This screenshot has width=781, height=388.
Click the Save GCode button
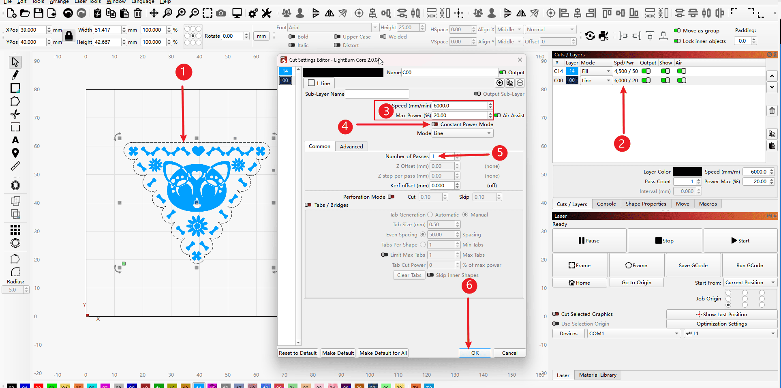click(693, 266)
